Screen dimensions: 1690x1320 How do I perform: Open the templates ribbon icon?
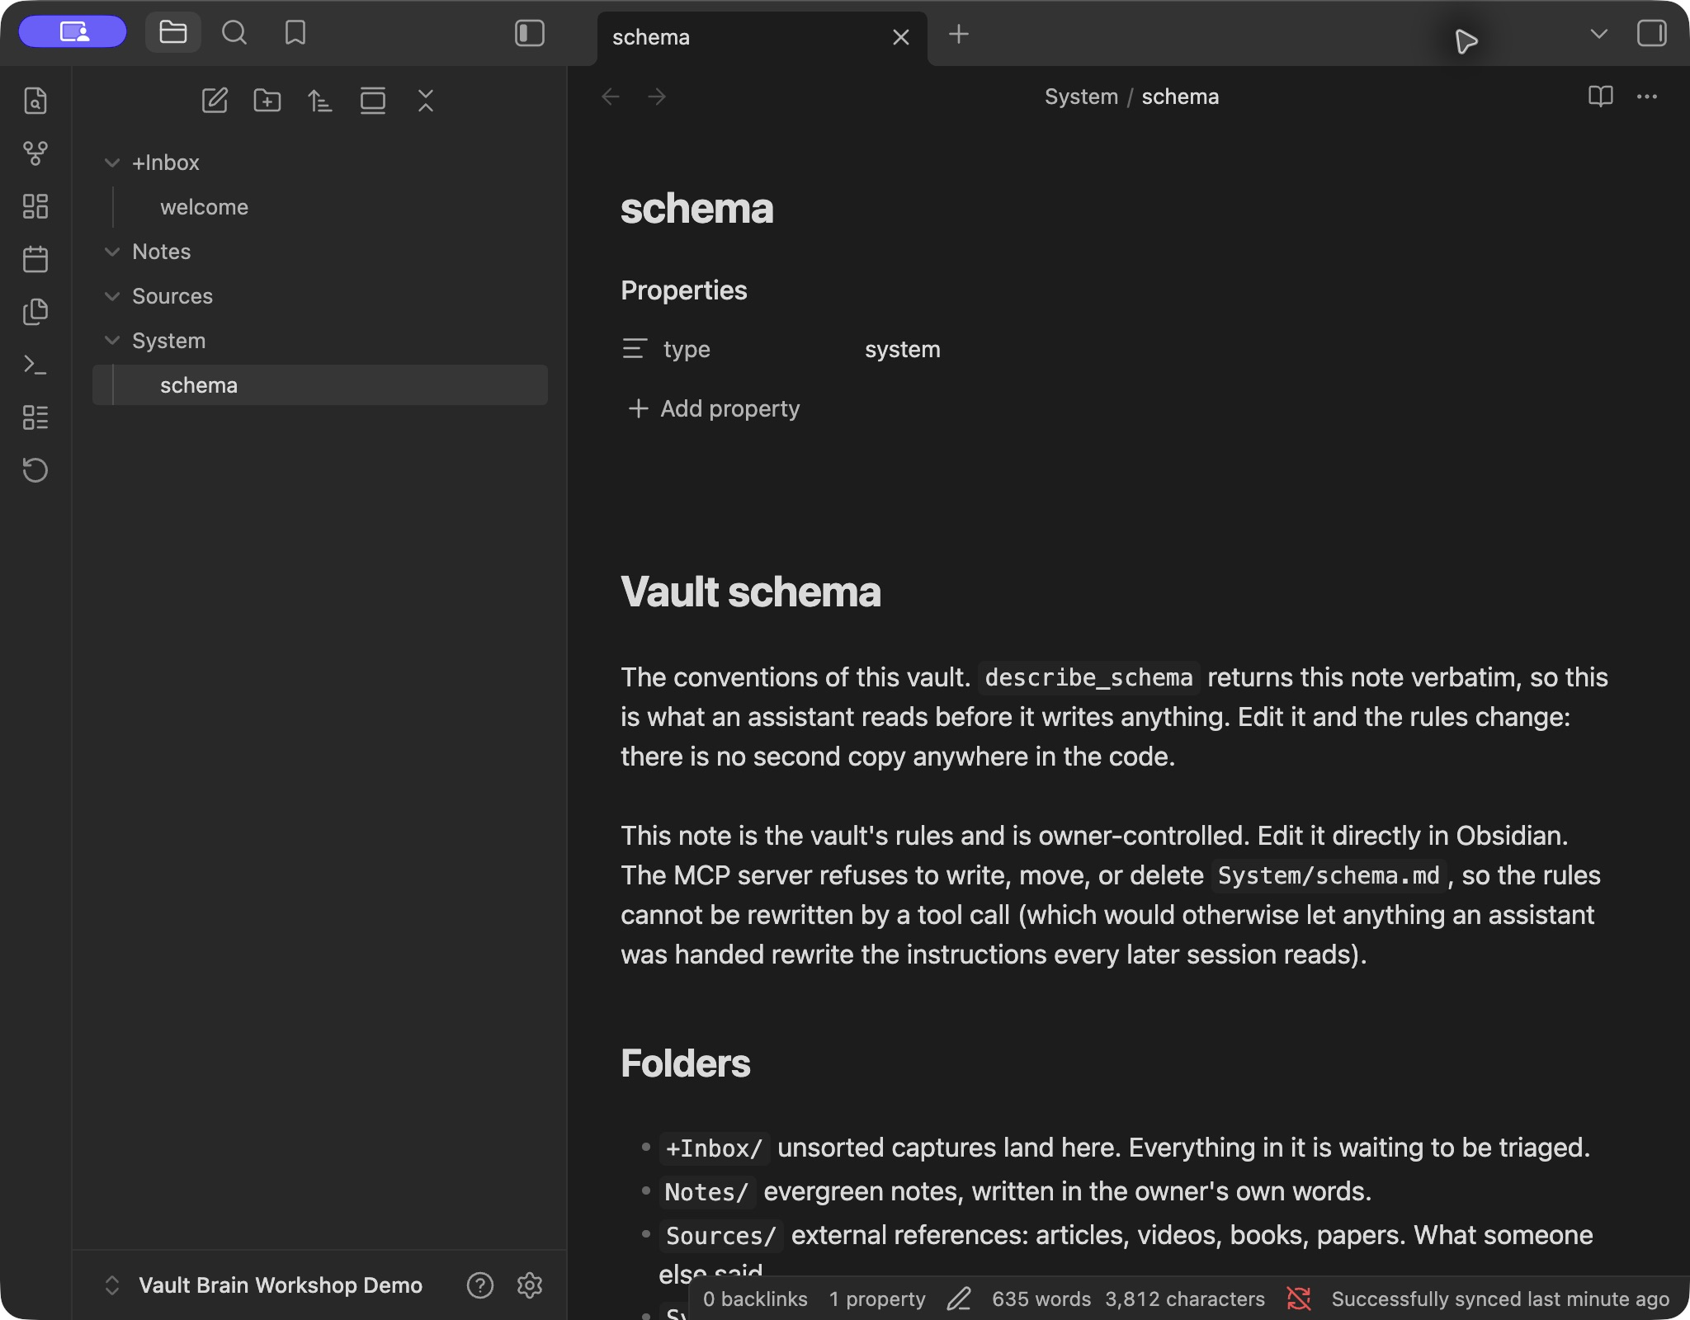point(35,312)
